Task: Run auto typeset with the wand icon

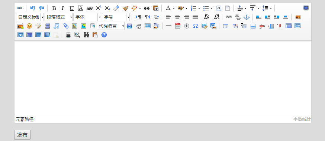Action: pyautogui.click(x=135, y=8)
